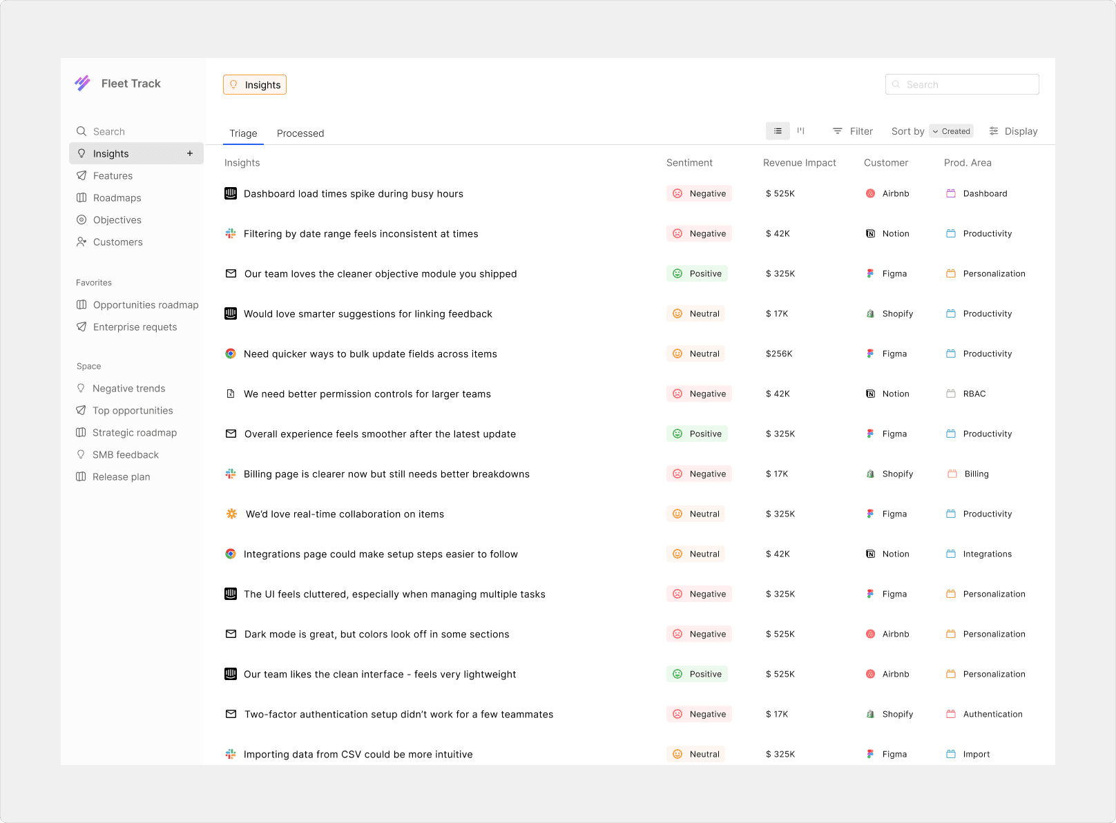Click the Intercom icon beside the Dashboard load times insight
Viewport: 1116px width, 823px height.
231,193
